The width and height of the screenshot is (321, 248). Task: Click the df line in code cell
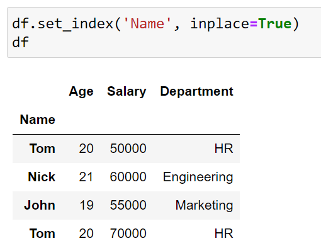pos(20,42)
